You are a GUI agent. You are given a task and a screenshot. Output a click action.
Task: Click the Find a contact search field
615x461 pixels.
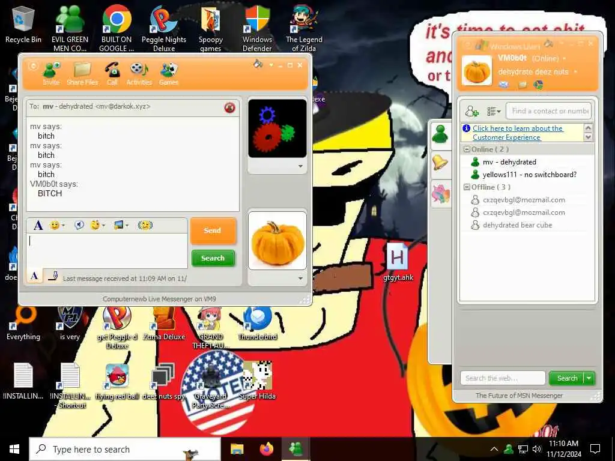(x=549, y=111)
